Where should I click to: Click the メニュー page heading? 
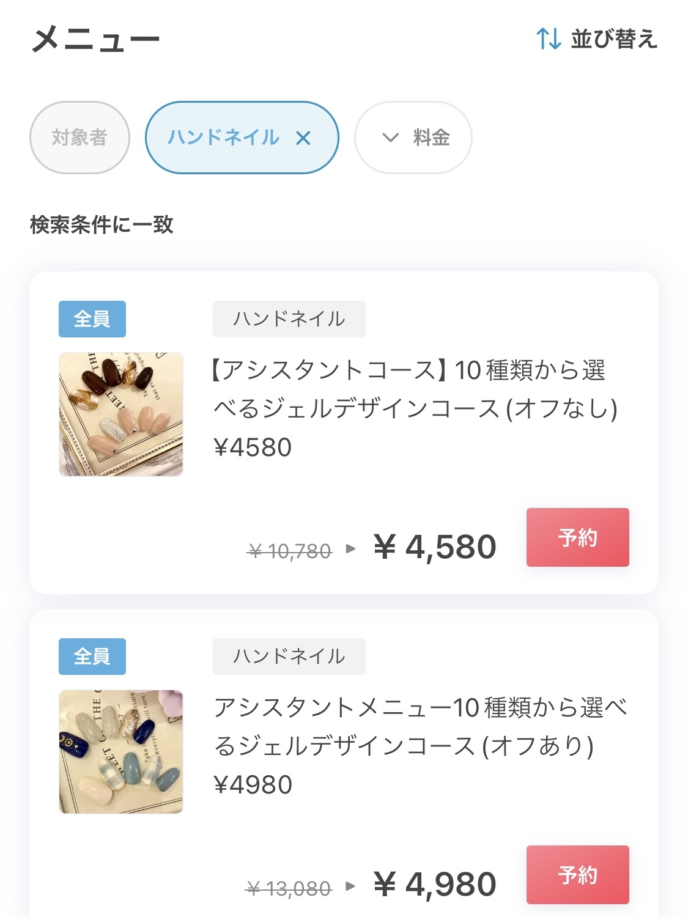pos(95,40)
